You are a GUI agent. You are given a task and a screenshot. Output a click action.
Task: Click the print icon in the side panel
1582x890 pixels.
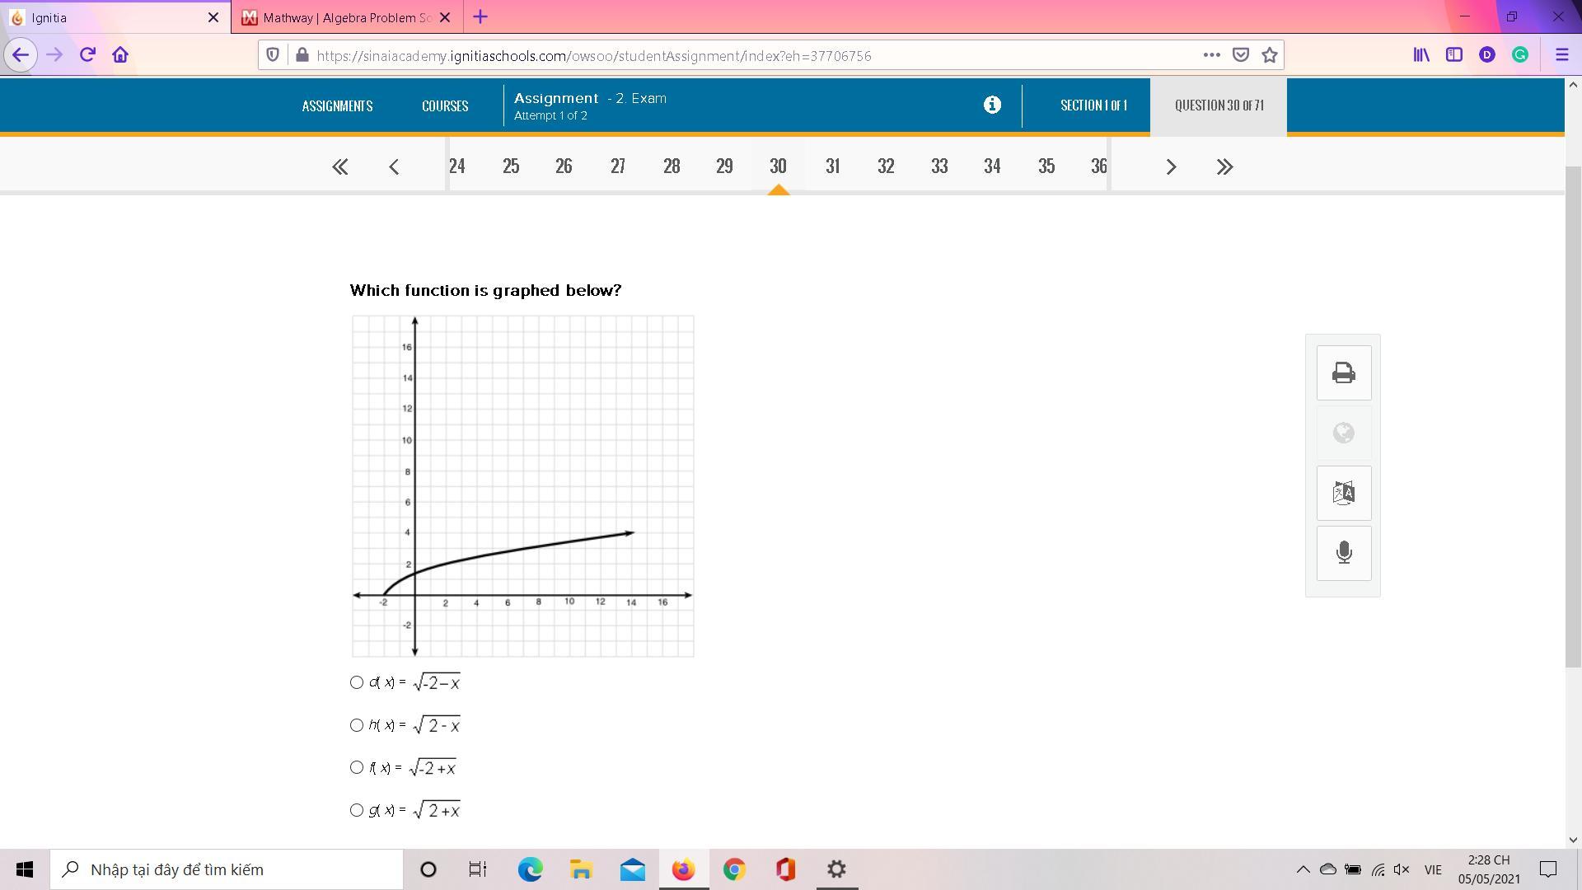click(x=1343, y=373)
